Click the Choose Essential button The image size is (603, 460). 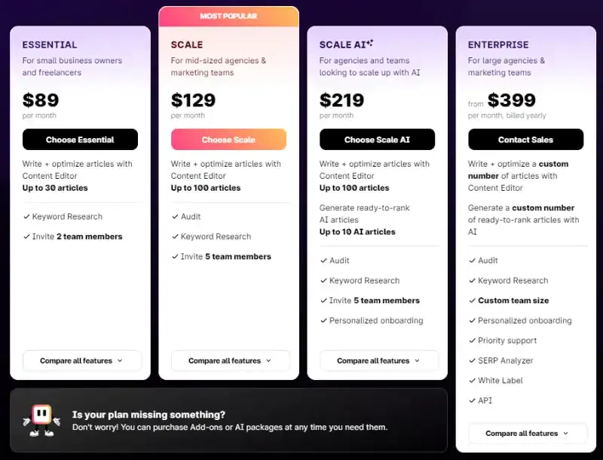click(80, 140)
